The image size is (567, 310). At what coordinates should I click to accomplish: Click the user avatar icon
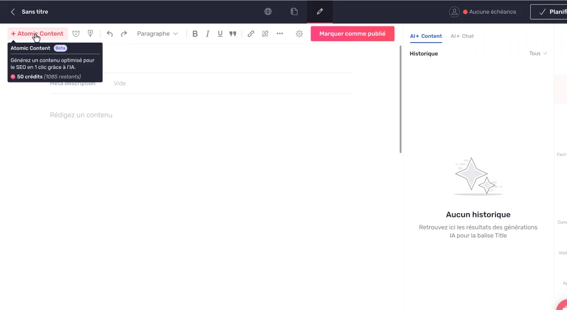point(454,12)
